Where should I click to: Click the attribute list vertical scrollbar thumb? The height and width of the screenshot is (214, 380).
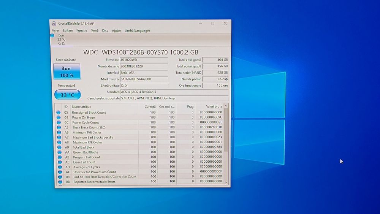click(x=226, y=130)
